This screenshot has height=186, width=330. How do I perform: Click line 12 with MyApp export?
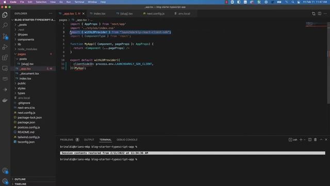click(x=78, y=68)
